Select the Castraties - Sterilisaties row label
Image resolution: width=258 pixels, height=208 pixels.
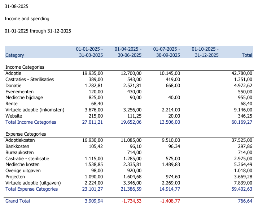pos(30,79)
